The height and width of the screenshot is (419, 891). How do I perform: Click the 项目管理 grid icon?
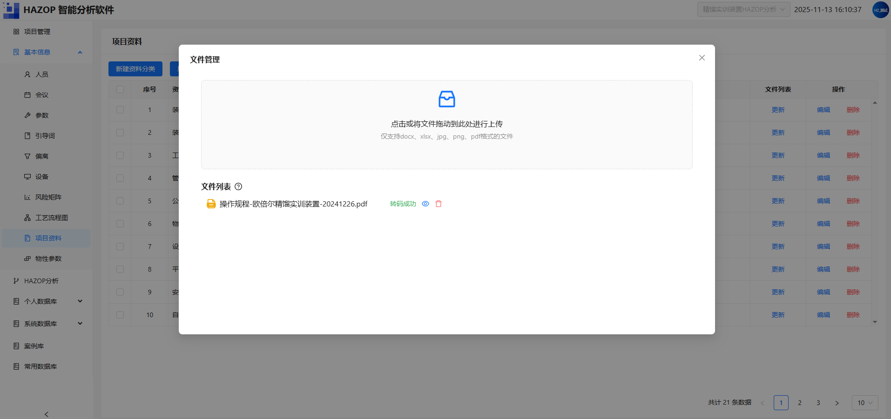click(16, 32)
